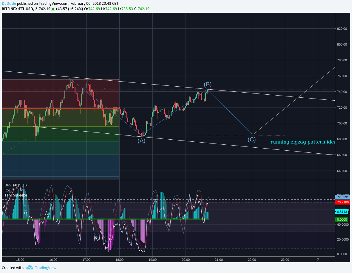
Task: Click the C:742.19 close value
Action: pos(142,9)
